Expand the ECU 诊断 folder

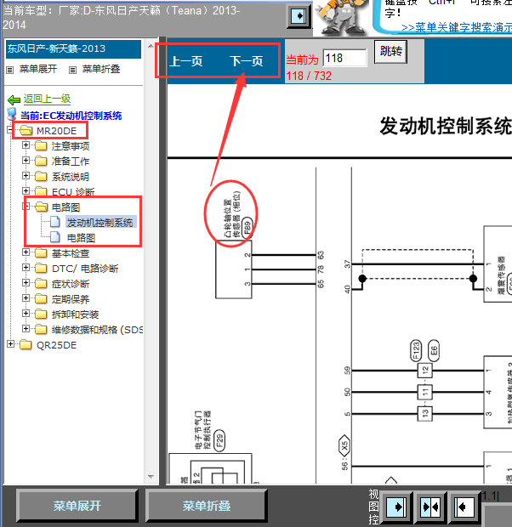tap(26, 191)
